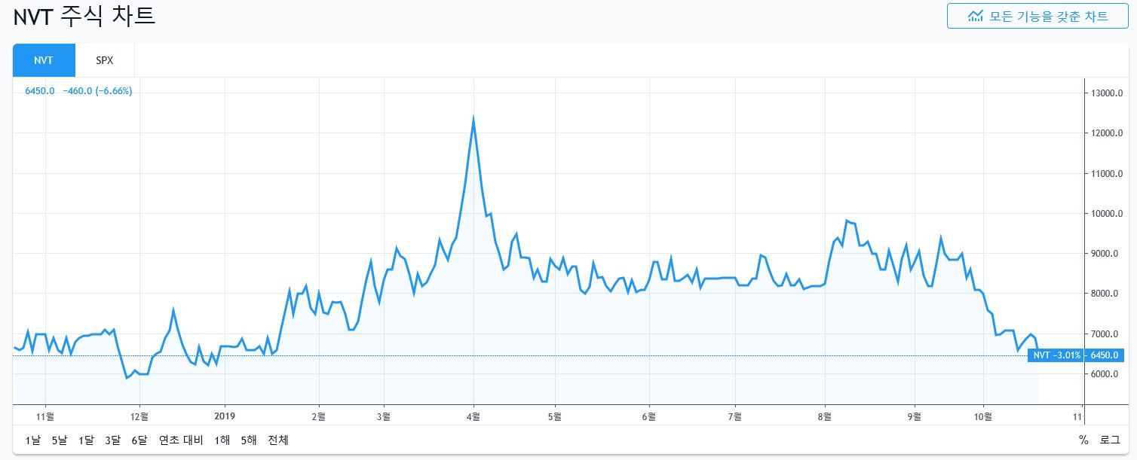Click the 10월 time axis label
Viewport: 1137px width, 460px height.
(x=984, y=416)
